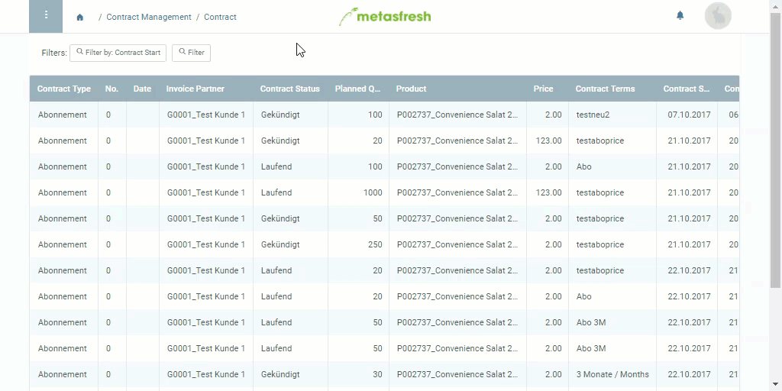This screenshot has width=782, height=391.
Task: Click testaboprice in the 50 quantity row
Action: pyautogui.click(x=612, y=218)
